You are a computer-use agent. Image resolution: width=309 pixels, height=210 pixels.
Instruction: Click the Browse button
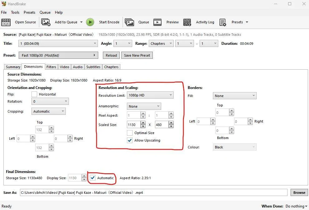[x=299, y=193]
